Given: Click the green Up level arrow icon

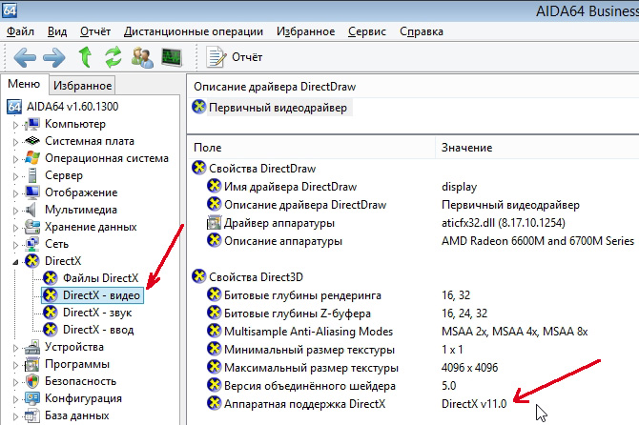Looking at the screenshot, I should (86, 57).
